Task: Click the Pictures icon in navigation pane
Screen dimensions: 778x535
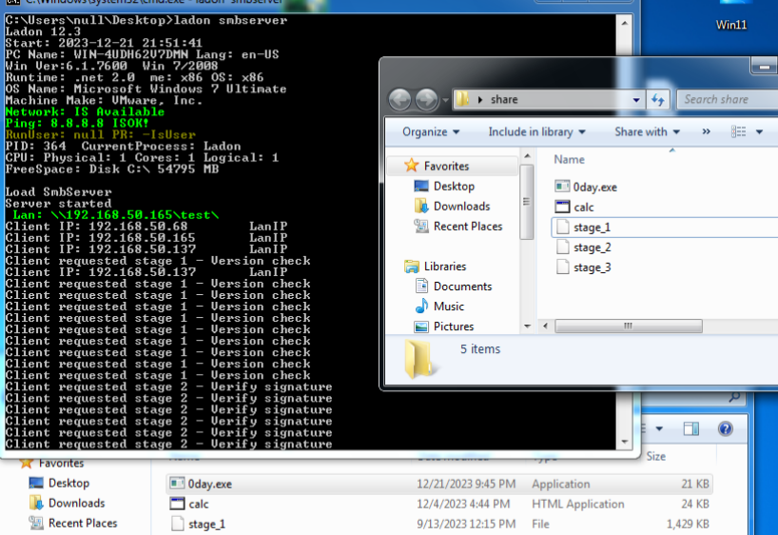Action: (x=421, y=327)
